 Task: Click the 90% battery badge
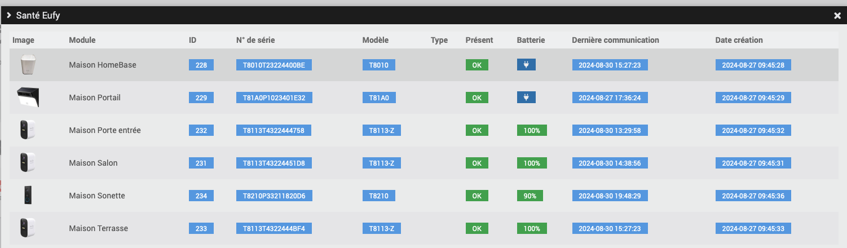coord(530,196)
